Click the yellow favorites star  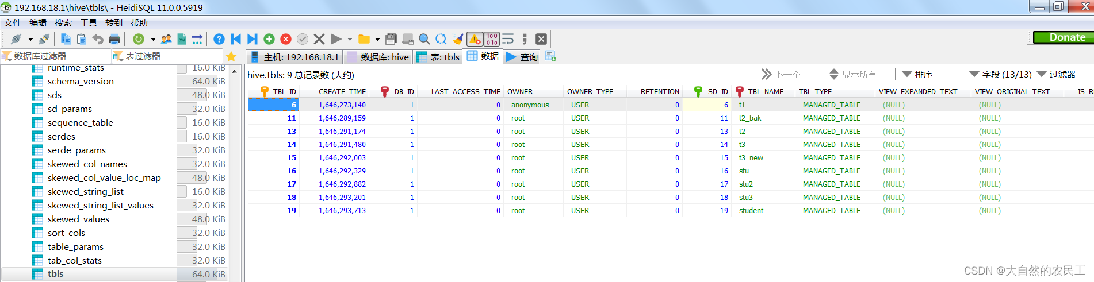click(x=231, y=56)
